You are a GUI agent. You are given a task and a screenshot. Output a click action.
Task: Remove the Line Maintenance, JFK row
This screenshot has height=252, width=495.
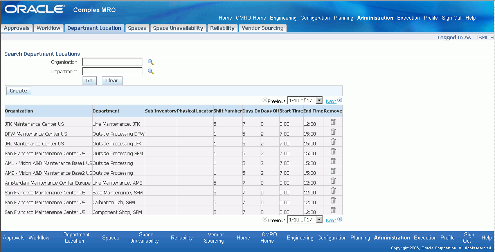[x=333, y=122]
